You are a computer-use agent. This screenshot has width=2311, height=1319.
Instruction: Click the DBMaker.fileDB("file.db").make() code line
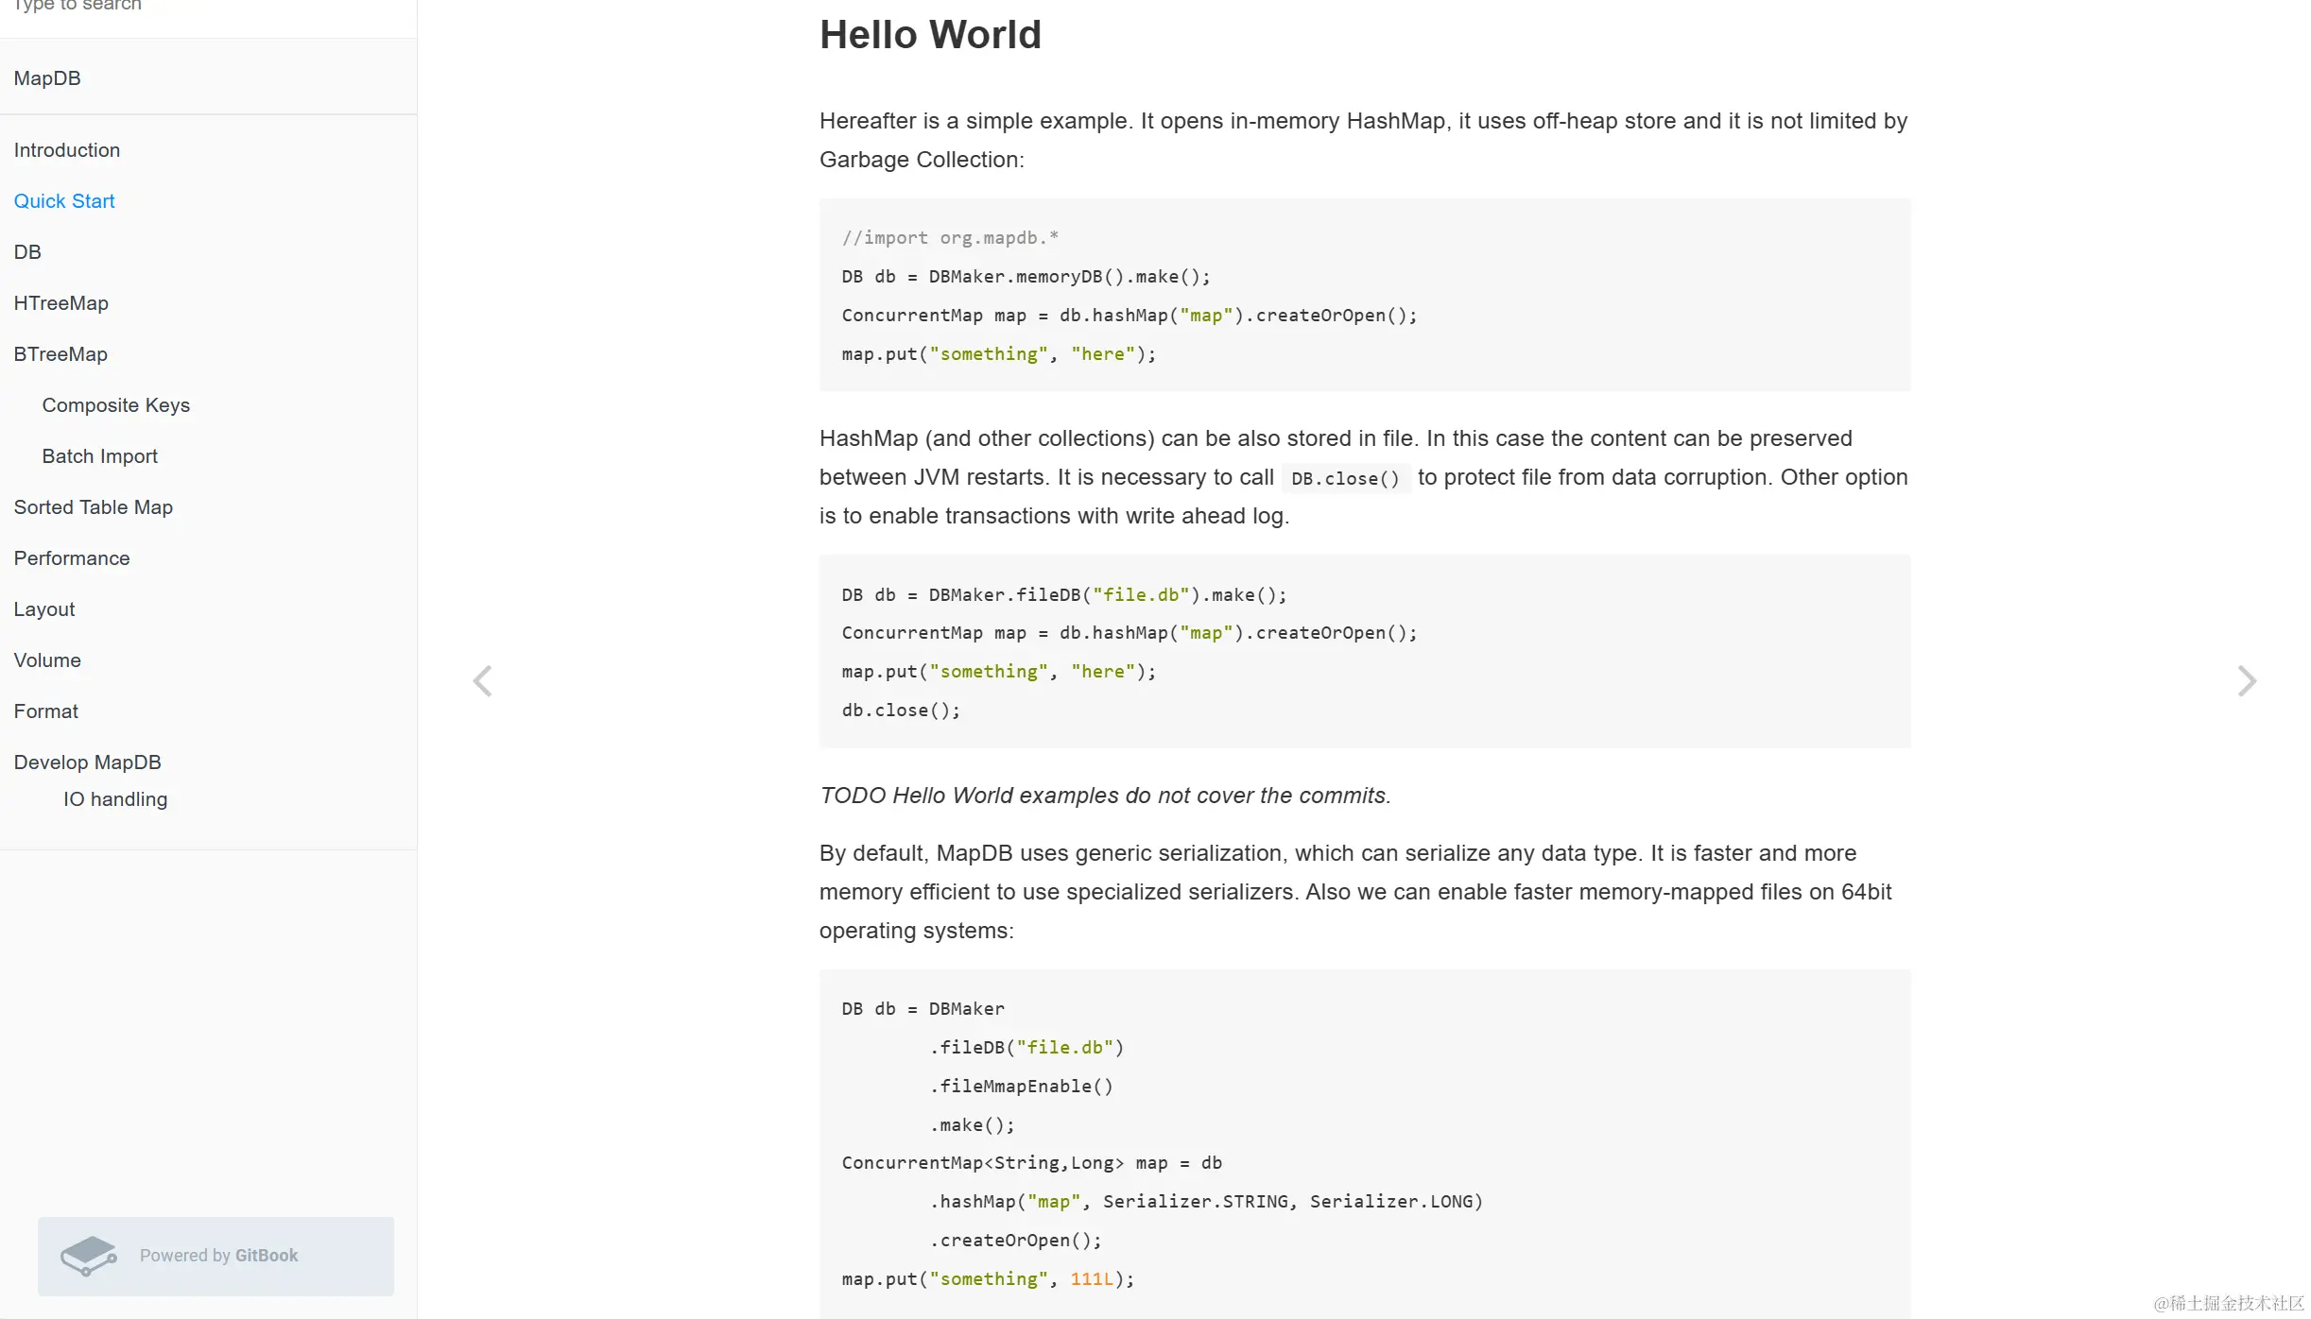(1064, 595)
